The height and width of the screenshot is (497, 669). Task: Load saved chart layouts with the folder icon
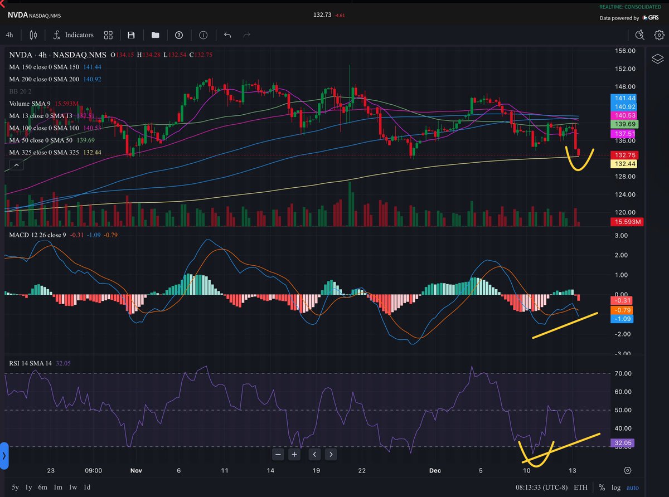155,35
